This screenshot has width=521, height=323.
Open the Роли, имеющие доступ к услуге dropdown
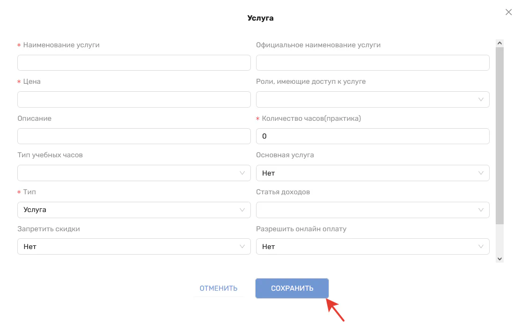(x=373, y=99)
